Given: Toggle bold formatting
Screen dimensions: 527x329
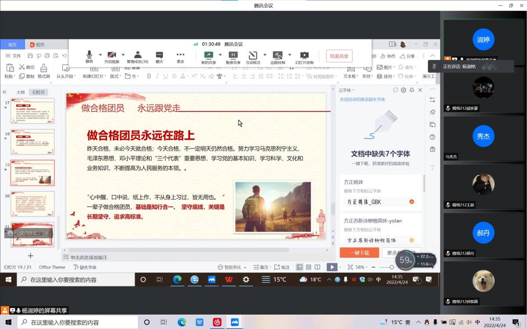Looking at the screenshot, I should tap(149, 76).
